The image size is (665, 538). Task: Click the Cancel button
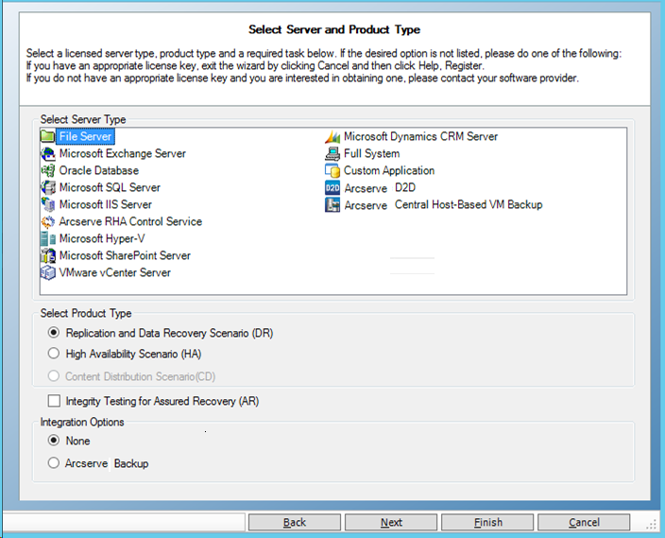(584, 522)
